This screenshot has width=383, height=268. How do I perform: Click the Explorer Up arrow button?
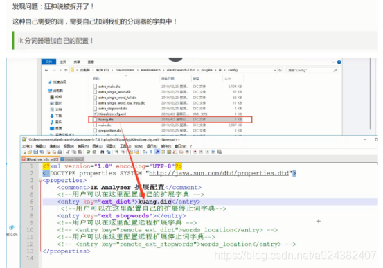66,70
